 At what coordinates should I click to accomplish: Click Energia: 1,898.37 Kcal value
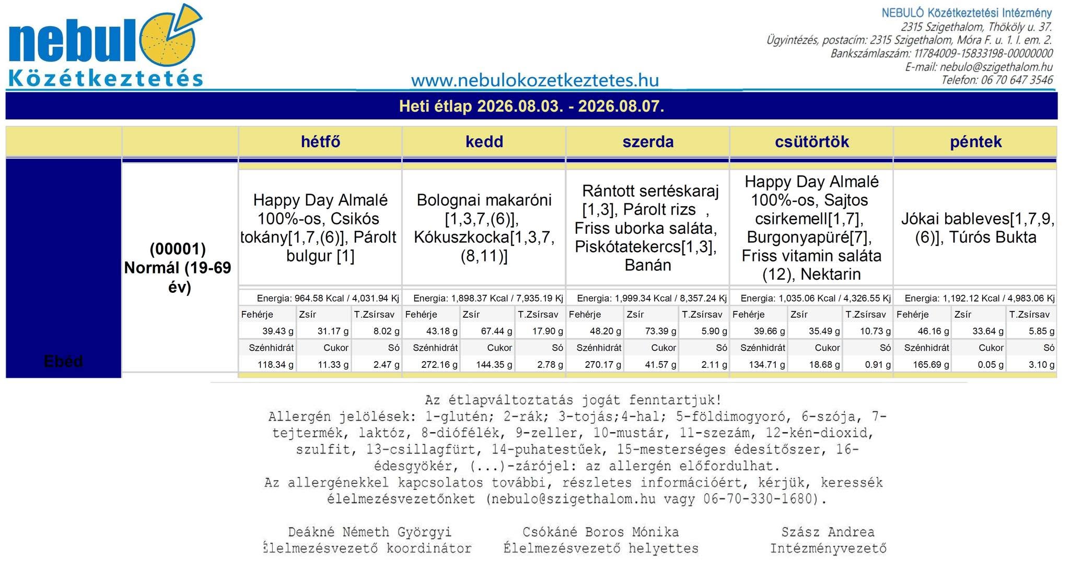(488, 298)
